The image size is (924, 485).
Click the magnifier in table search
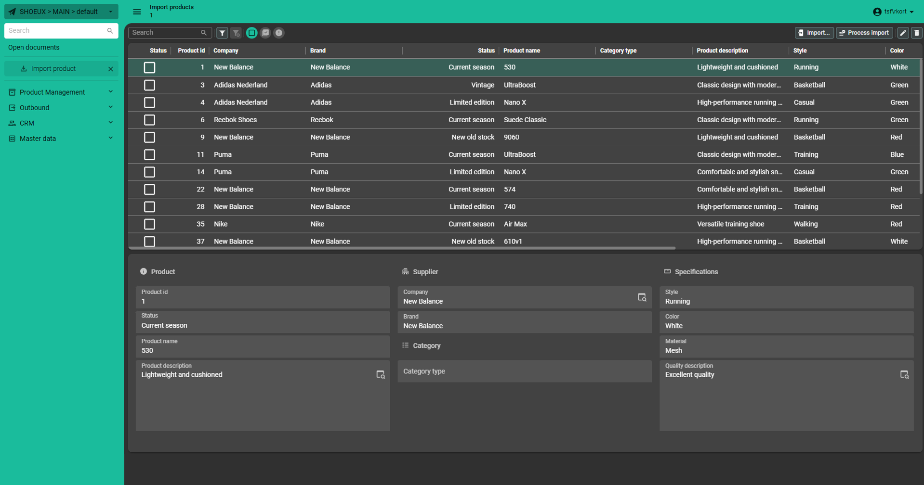pyautogui.click(x=204, y=33)
